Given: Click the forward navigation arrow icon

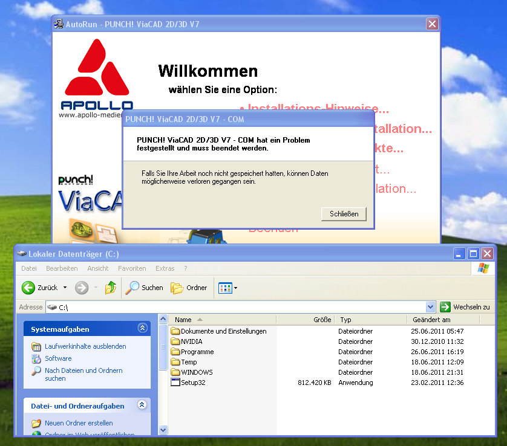Looking at the screenshot, I should tap(82, 288).
